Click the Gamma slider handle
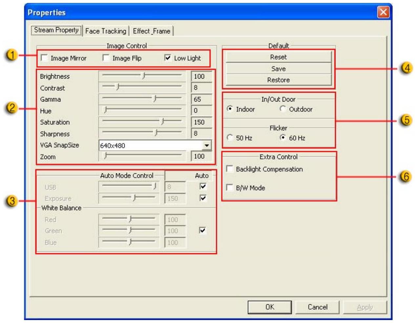The image size is (416, 323). coord(155,99)
